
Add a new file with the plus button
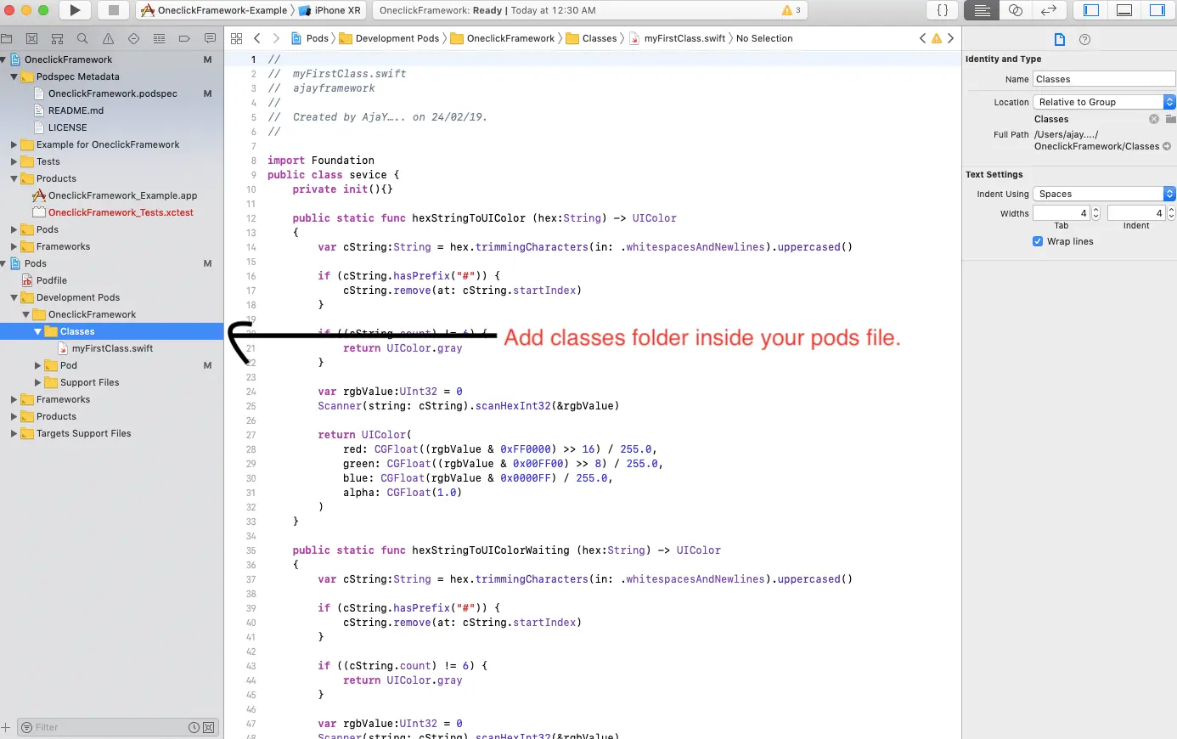(6, 727)
